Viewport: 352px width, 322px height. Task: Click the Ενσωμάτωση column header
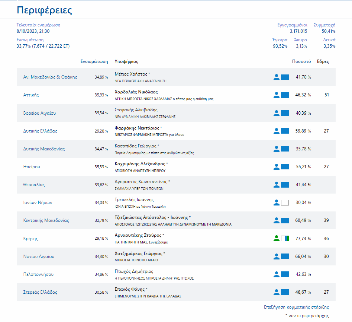(94, 61)
